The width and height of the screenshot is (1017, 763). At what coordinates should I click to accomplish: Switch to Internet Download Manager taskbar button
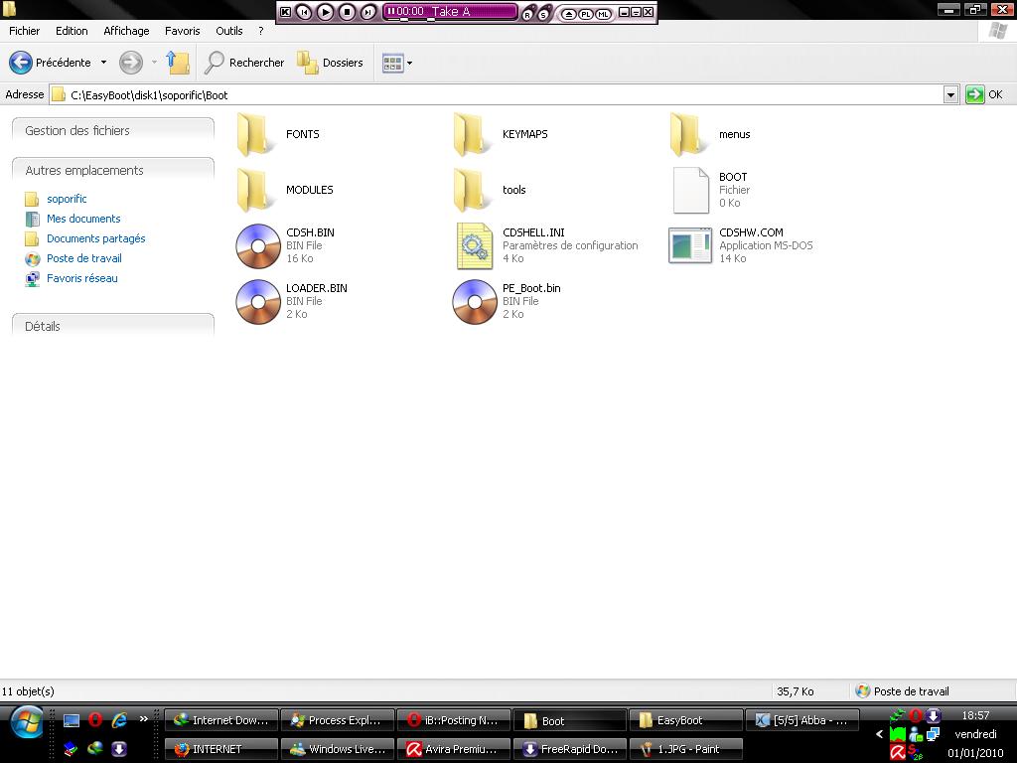[x=221, y=720]
